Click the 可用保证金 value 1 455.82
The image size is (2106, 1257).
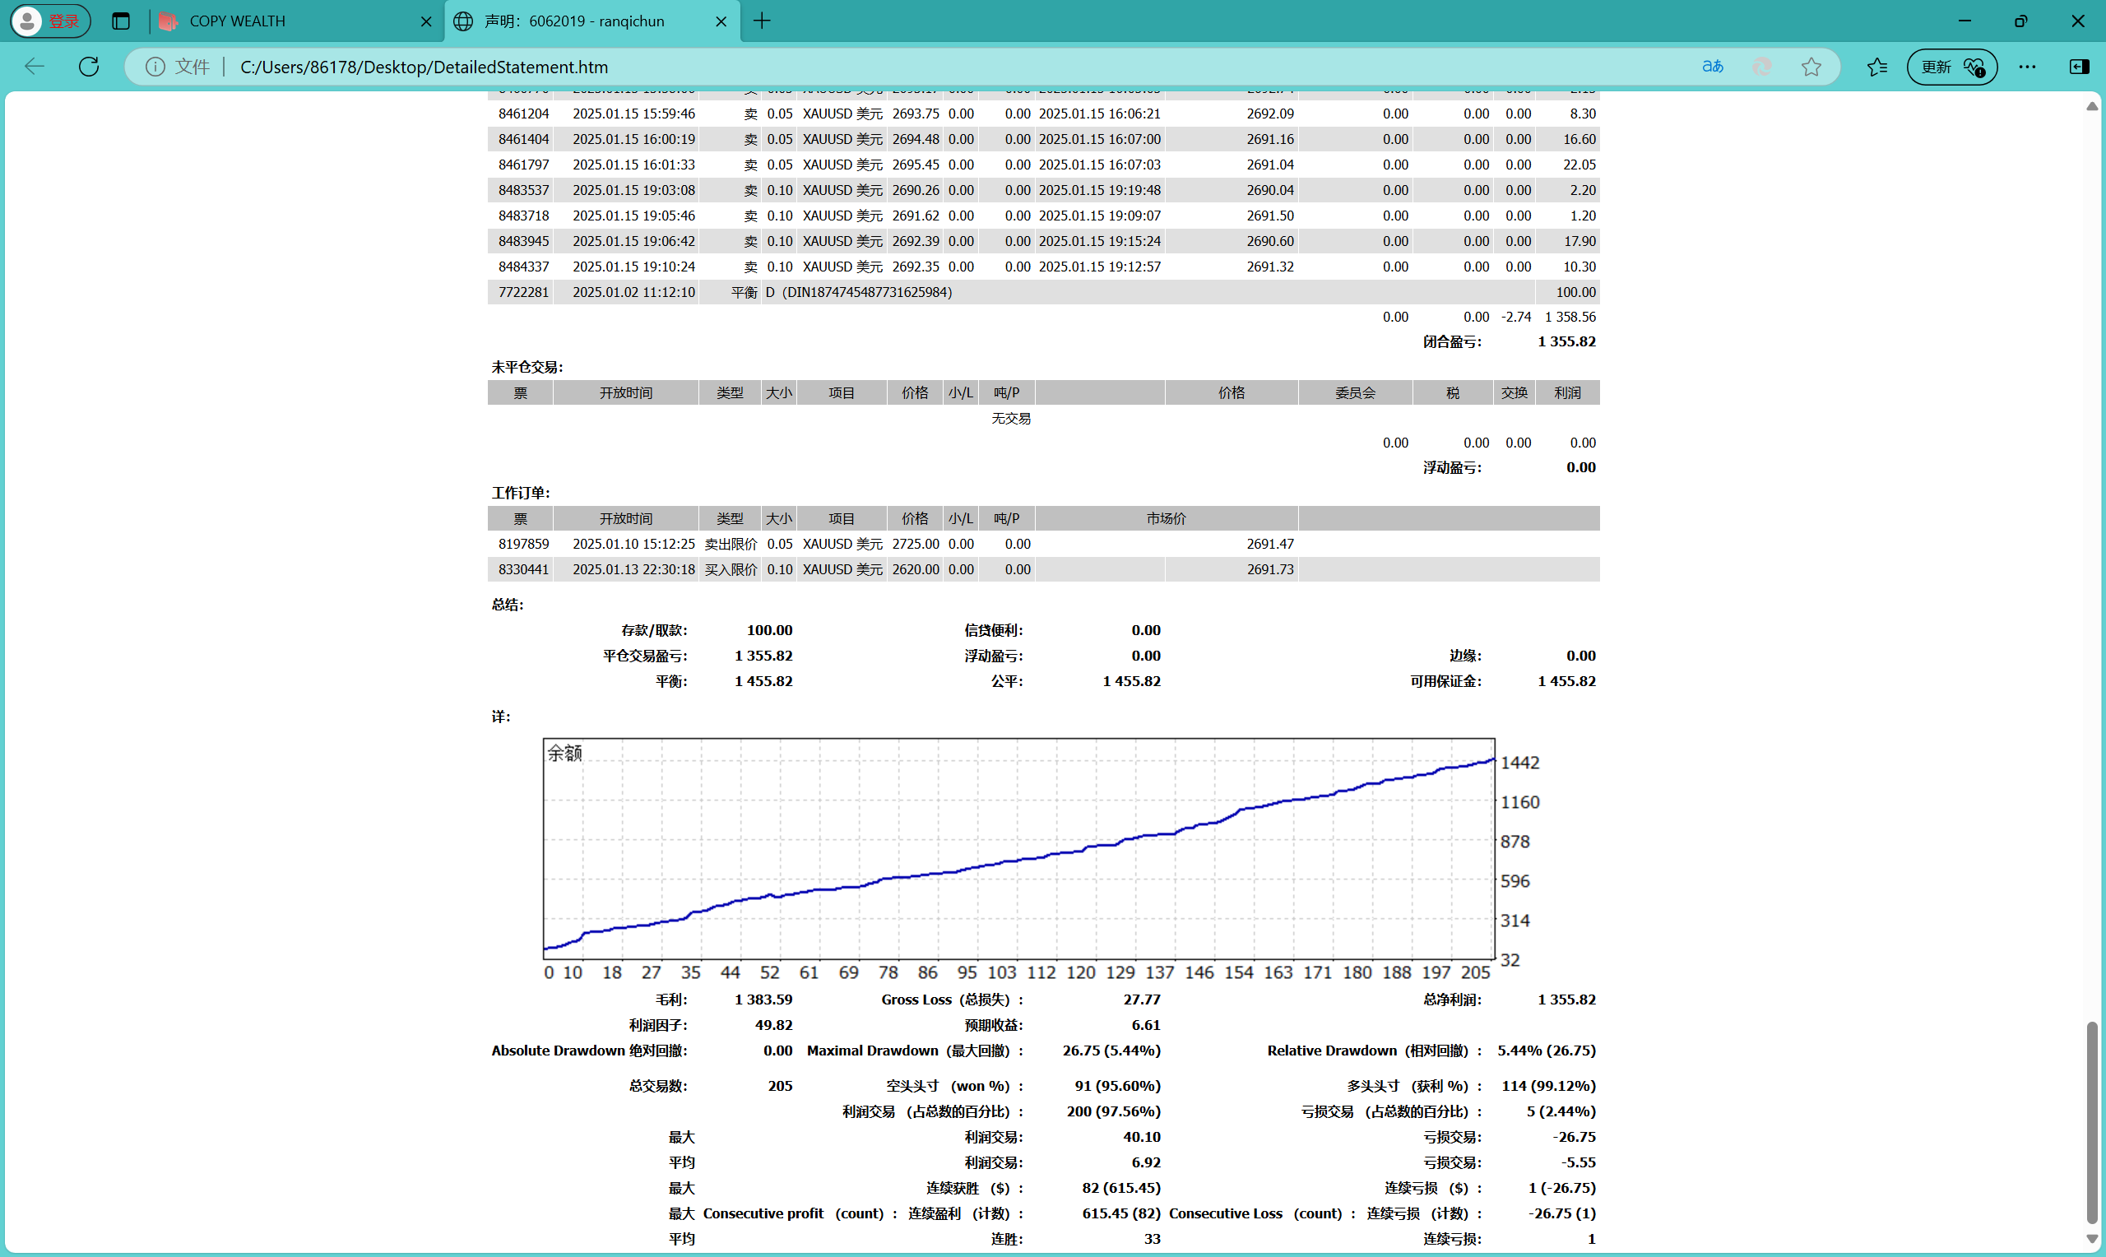pyautogui.click(x=1566, y=681)
